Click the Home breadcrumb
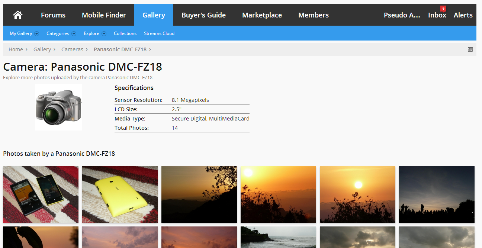The image size is (482, 248). [16, 49]
